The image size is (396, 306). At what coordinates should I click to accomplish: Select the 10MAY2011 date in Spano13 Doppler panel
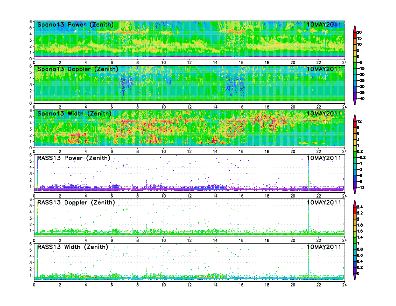pyautogui.click(x=324, y=69)
